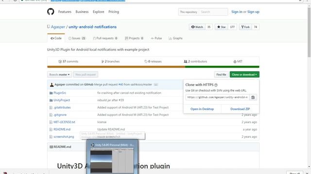Open the .gitignore file link
This screenshot has height=174, width=311.
click(x=60, y=115)
